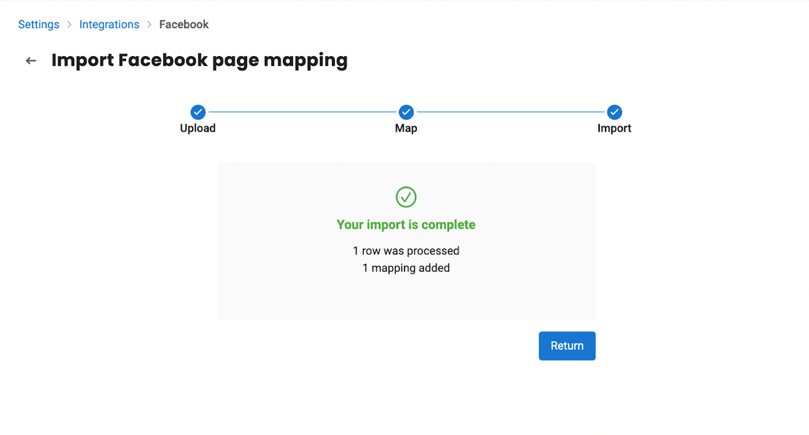Click the 'Your import is complete' message
Viewport: 809px width, 435px height.
coord(406,225)
